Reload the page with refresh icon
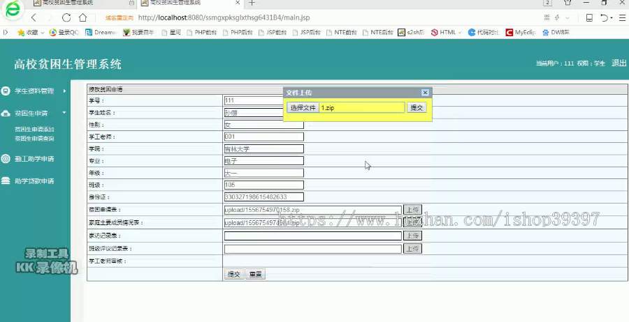629x322 pixels. (x=66, y=17)
